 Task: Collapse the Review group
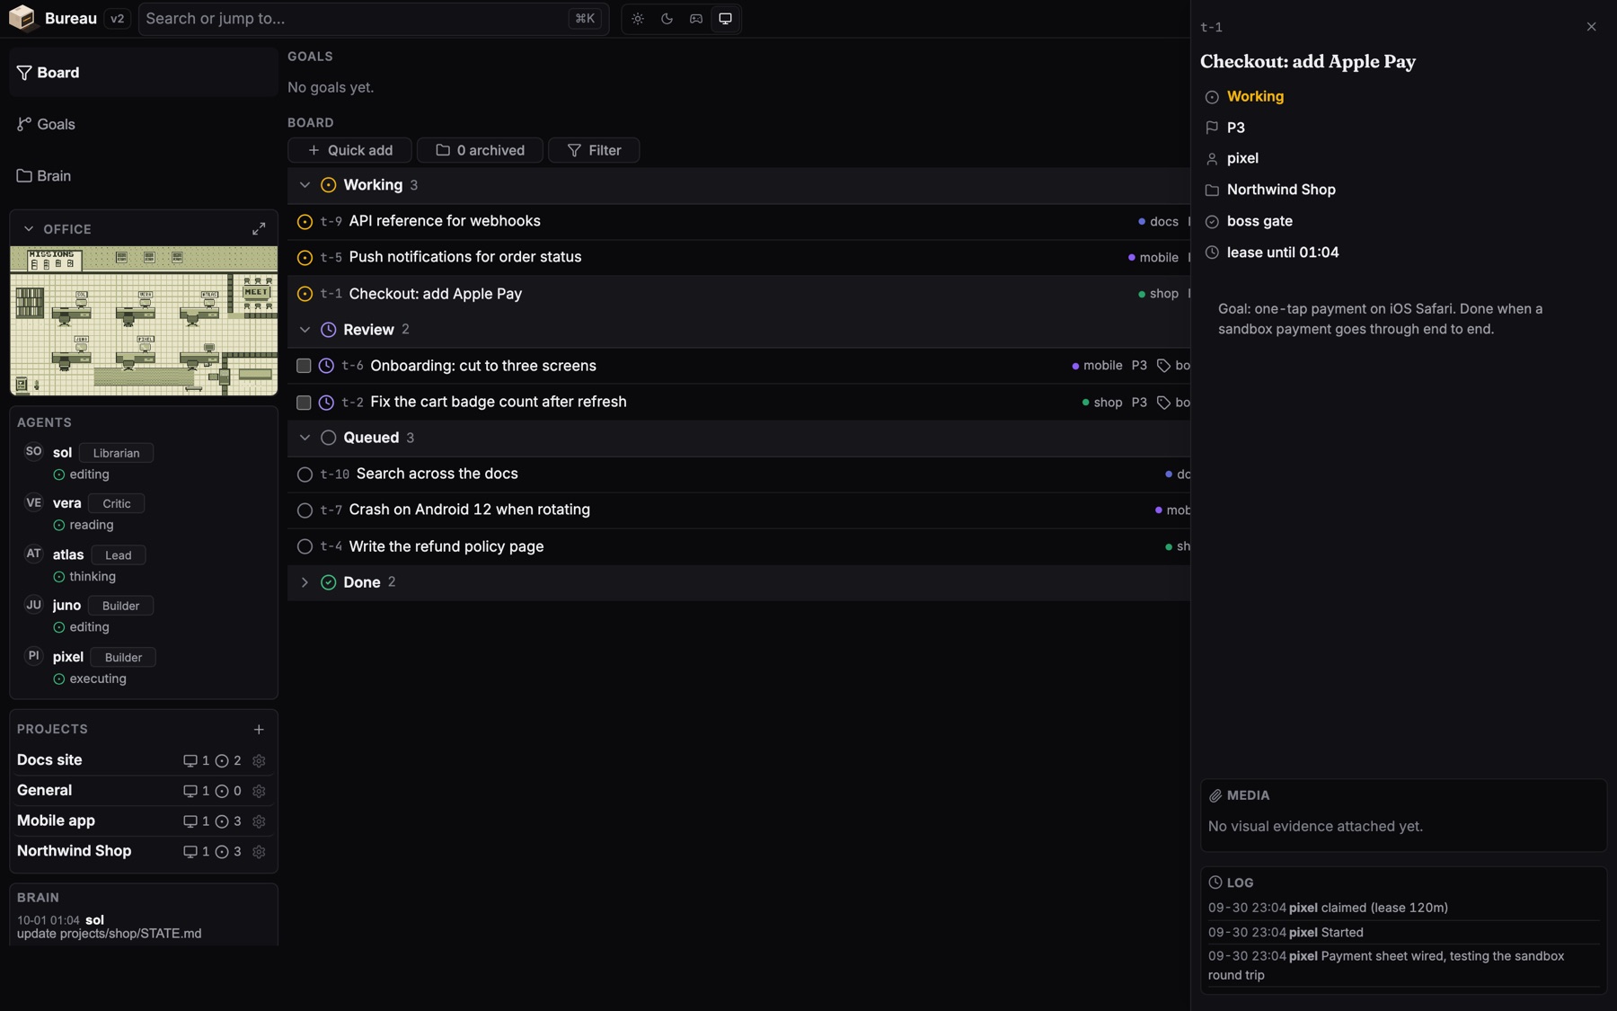click(x=305, y=330)
